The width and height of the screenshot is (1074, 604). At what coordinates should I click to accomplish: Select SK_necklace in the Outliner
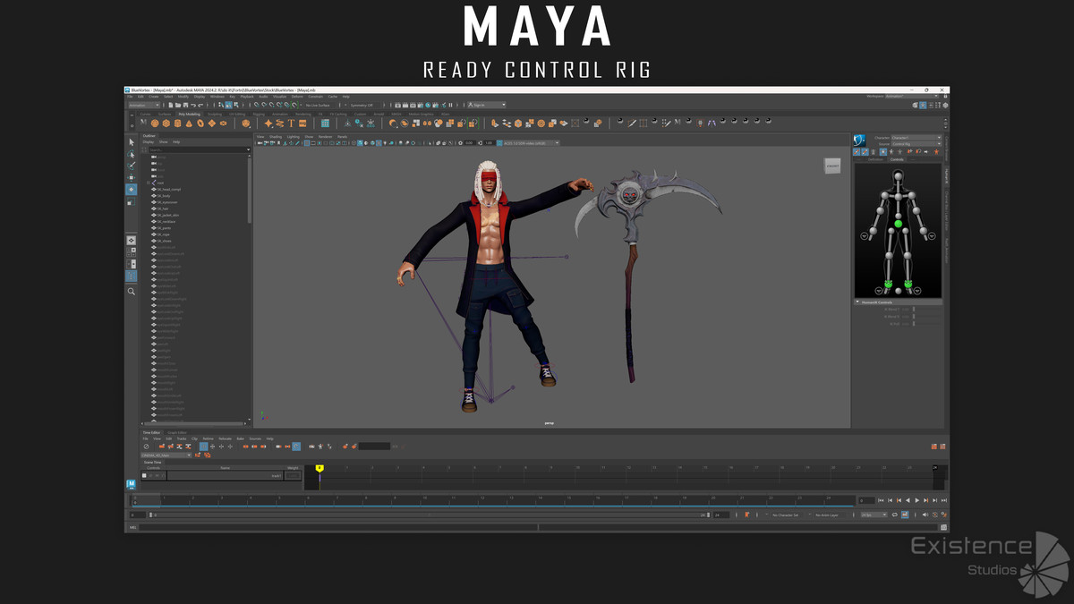coord(167,222)
